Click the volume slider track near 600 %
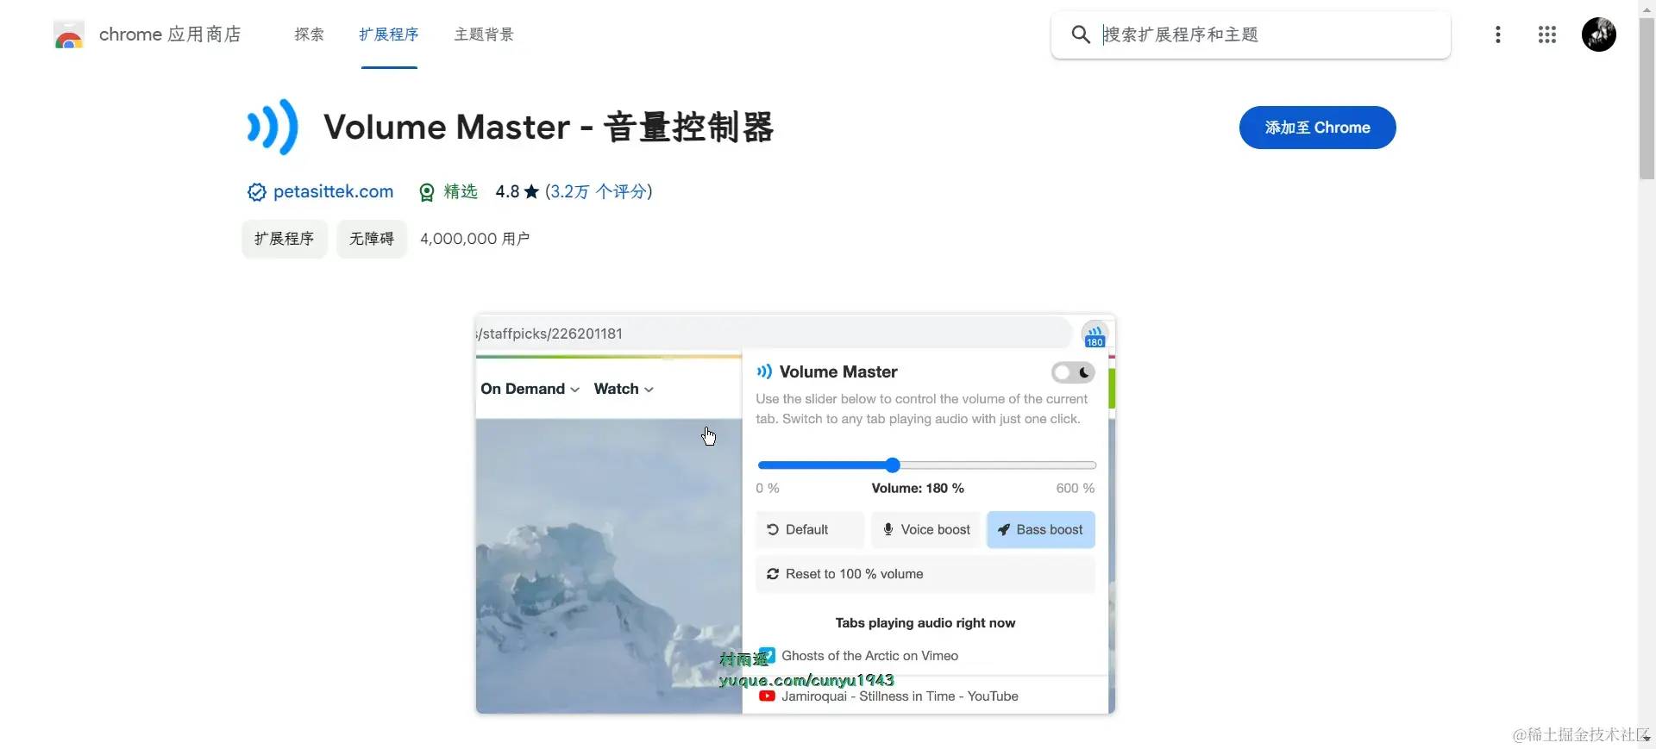The width and height of the screenshot is (1656, 749). [x=1088, y=465]
